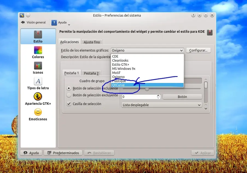The image size is (247, 173).
Task: Open Tipos de letra settings
Action: click(38, 83)
